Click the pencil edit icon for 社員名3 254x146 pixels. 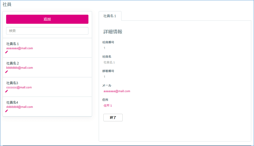pyautogui.click(x=6, y=91)
